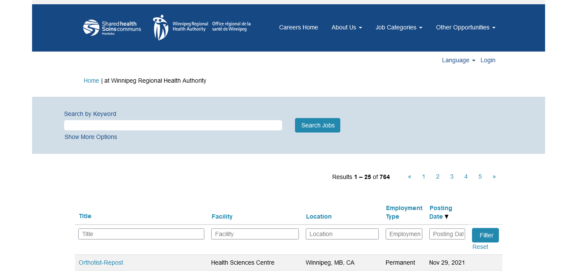The width and height of the screenshot is (584, 274).
Task: Go to results page 3
Action: tap(452, 176)
